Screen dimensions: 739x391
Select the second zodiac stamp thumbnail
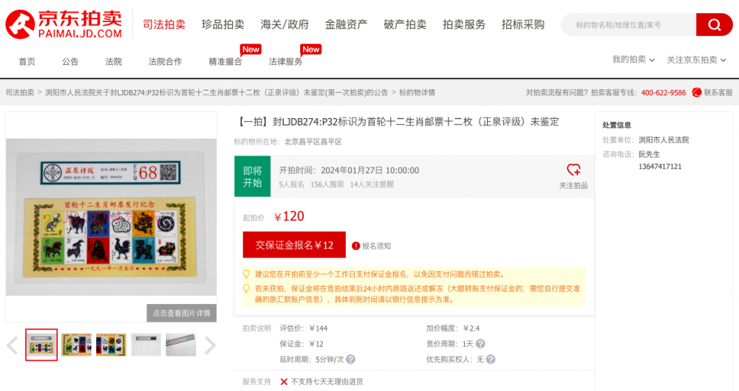tap(76, 345)
